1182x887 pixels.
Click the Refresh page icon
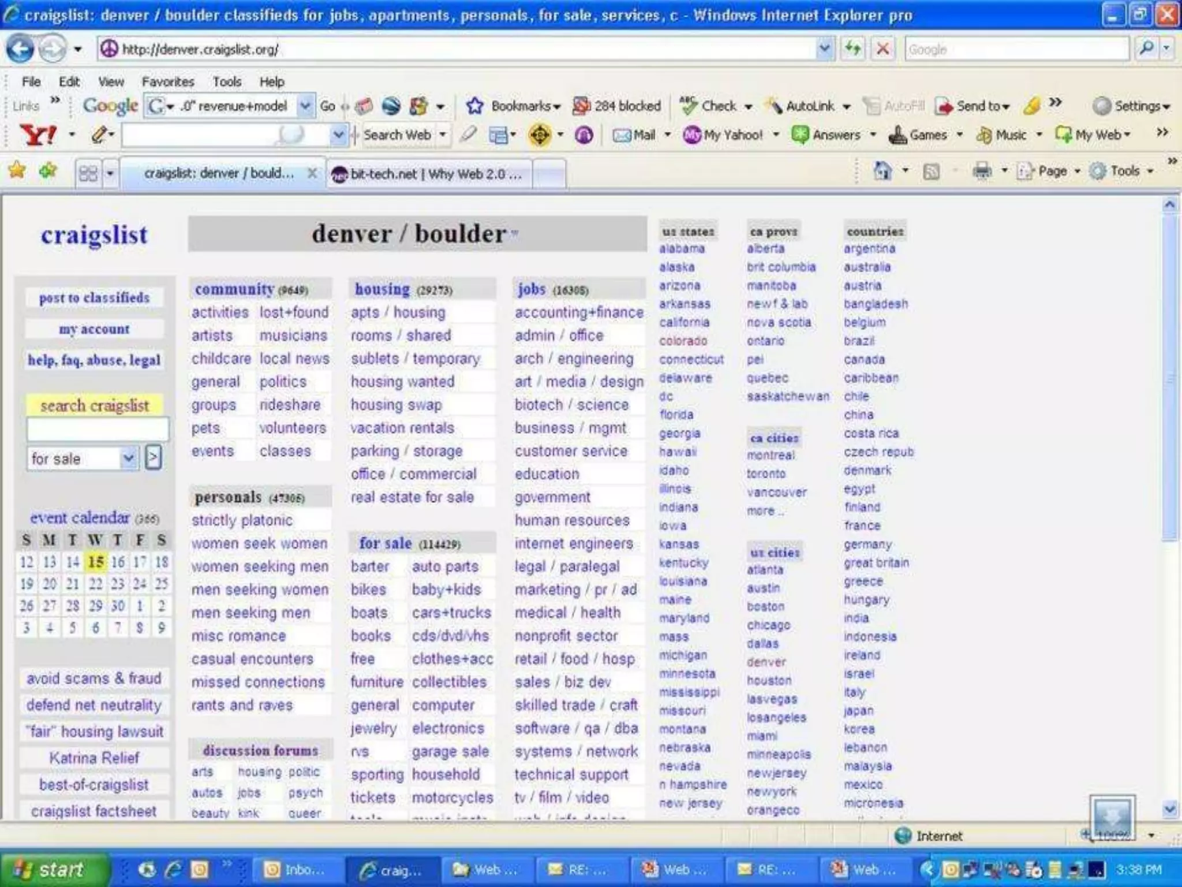(853, 49)
